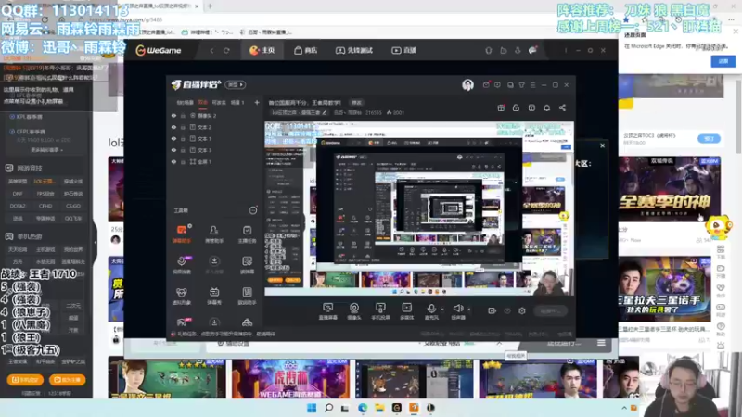Open the 房管助手 tool
The height and width of the screenshot is (417, 742).
pos(214,234)
